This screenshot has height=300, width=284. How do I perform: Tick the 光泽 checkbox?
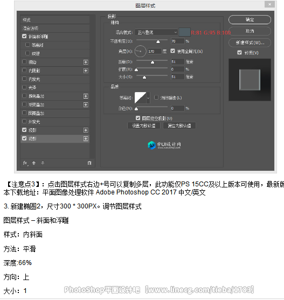pyautogui.click(x=24, y=87)
